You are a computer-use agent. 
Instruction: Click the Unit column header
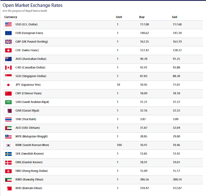click(x=119, y=17)
